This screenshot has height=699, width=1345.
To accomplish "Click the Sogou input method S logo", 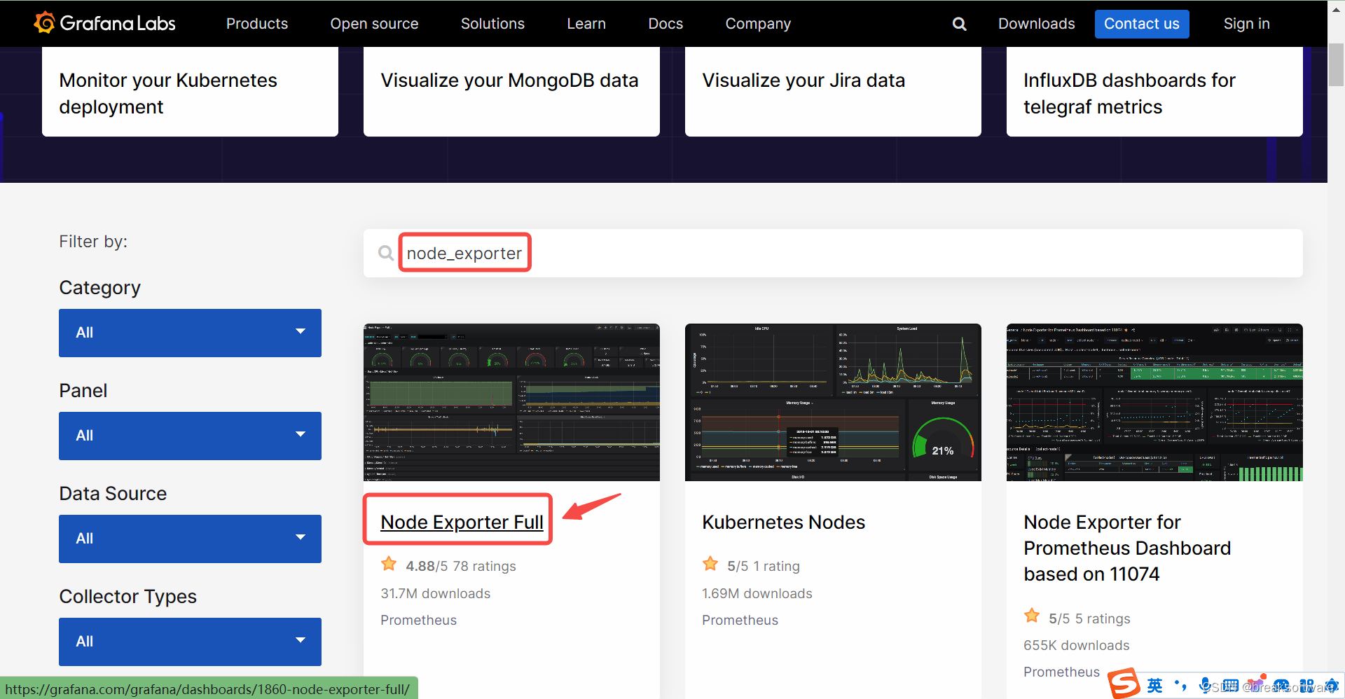I will point(1124,684).
